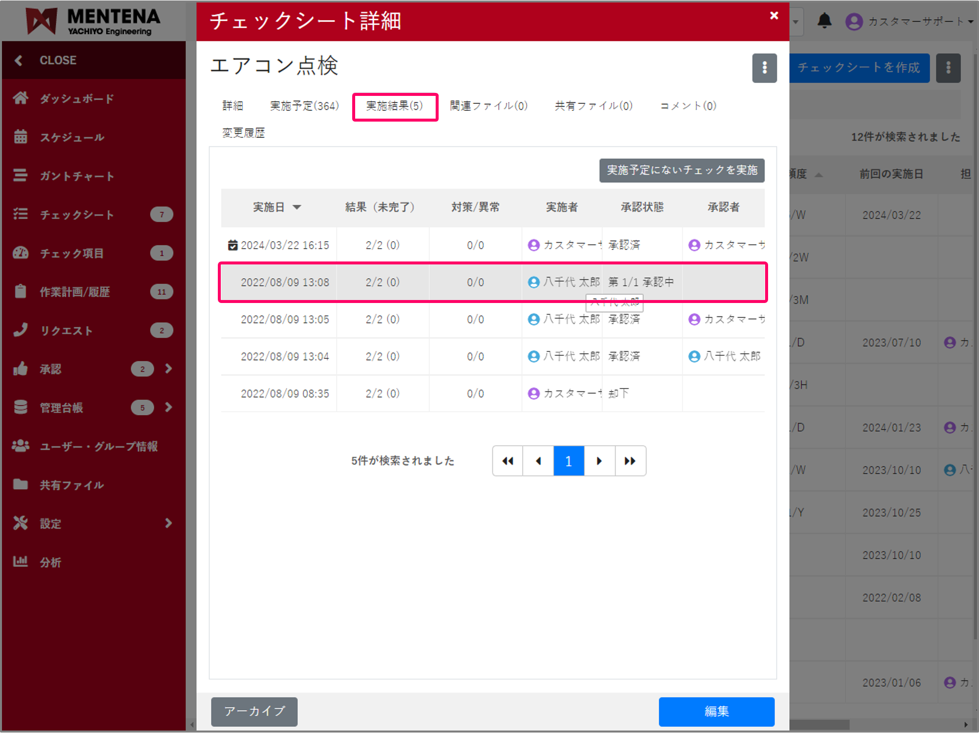Open the notification bell icon

[x=824, y=21]
